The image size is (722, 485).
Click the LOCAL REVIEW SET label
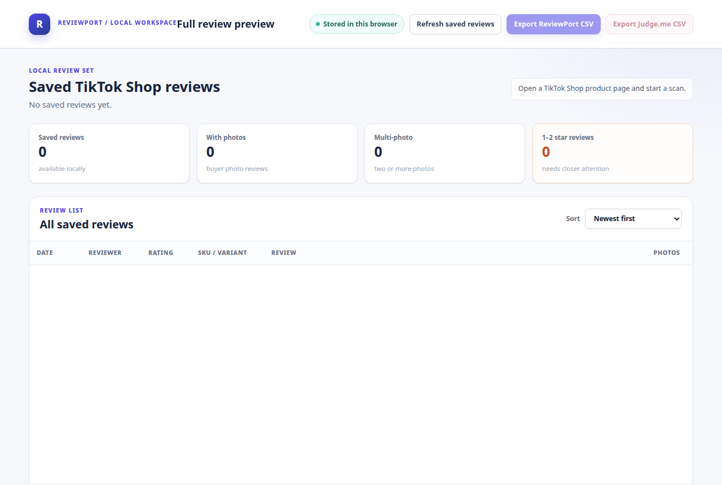pos(61,70)
